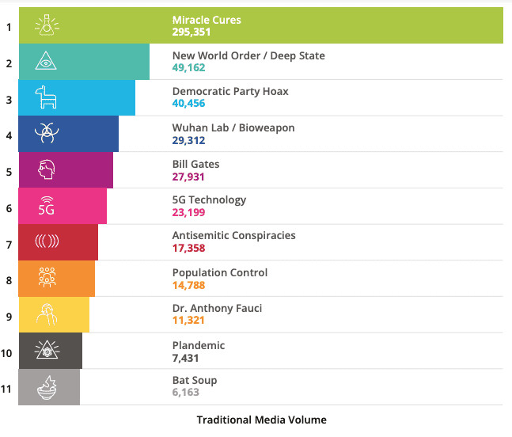Select the 40,456 value text
The image size is (512, 437).
[x=188, y=103]
